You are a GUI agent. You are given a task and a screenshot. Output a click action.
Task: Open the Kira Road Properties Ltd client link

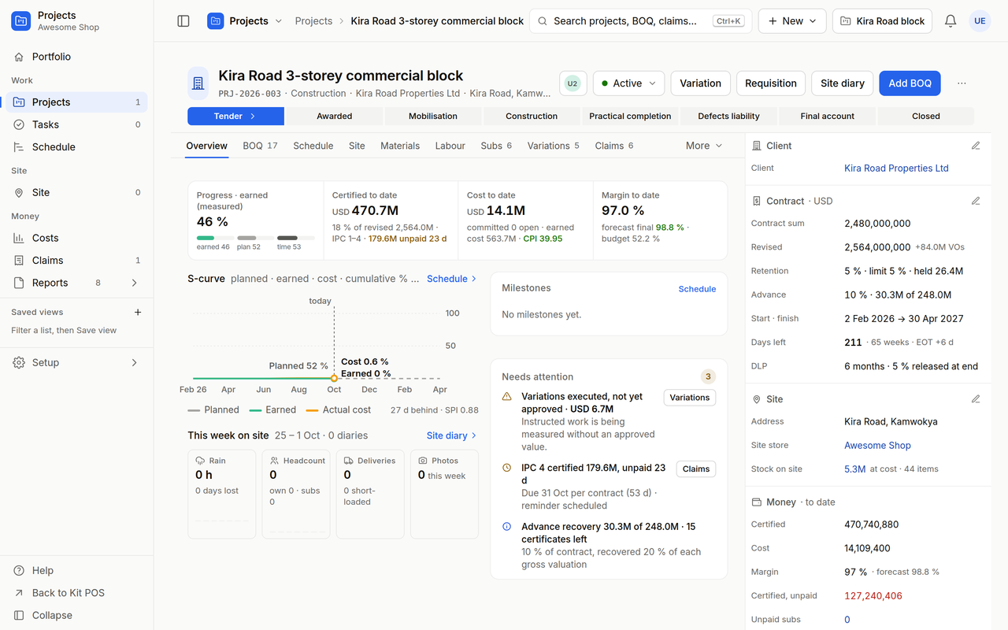[896, 169]
